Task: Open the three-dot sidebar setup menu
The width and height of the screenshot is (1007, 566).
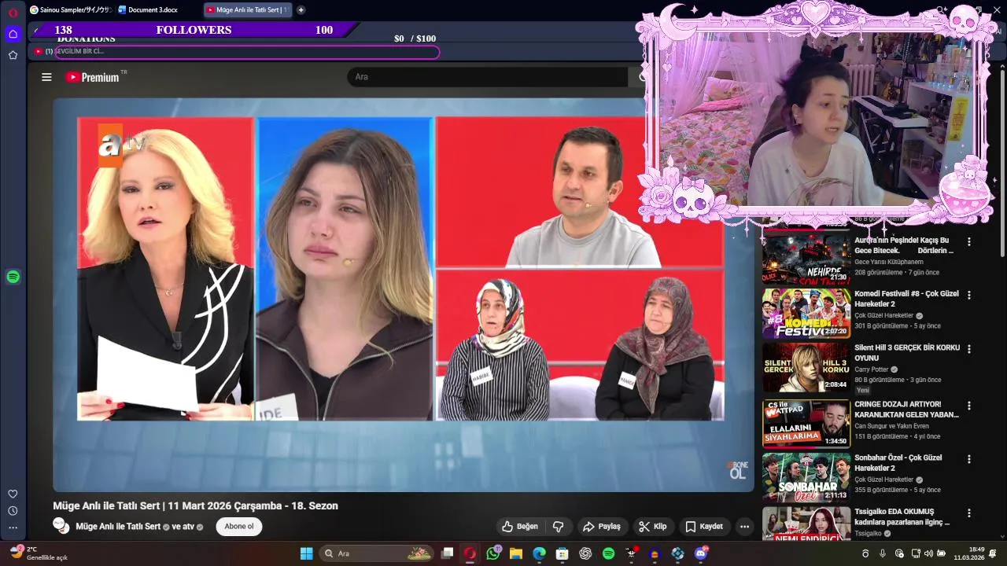Action: [13, 527]
